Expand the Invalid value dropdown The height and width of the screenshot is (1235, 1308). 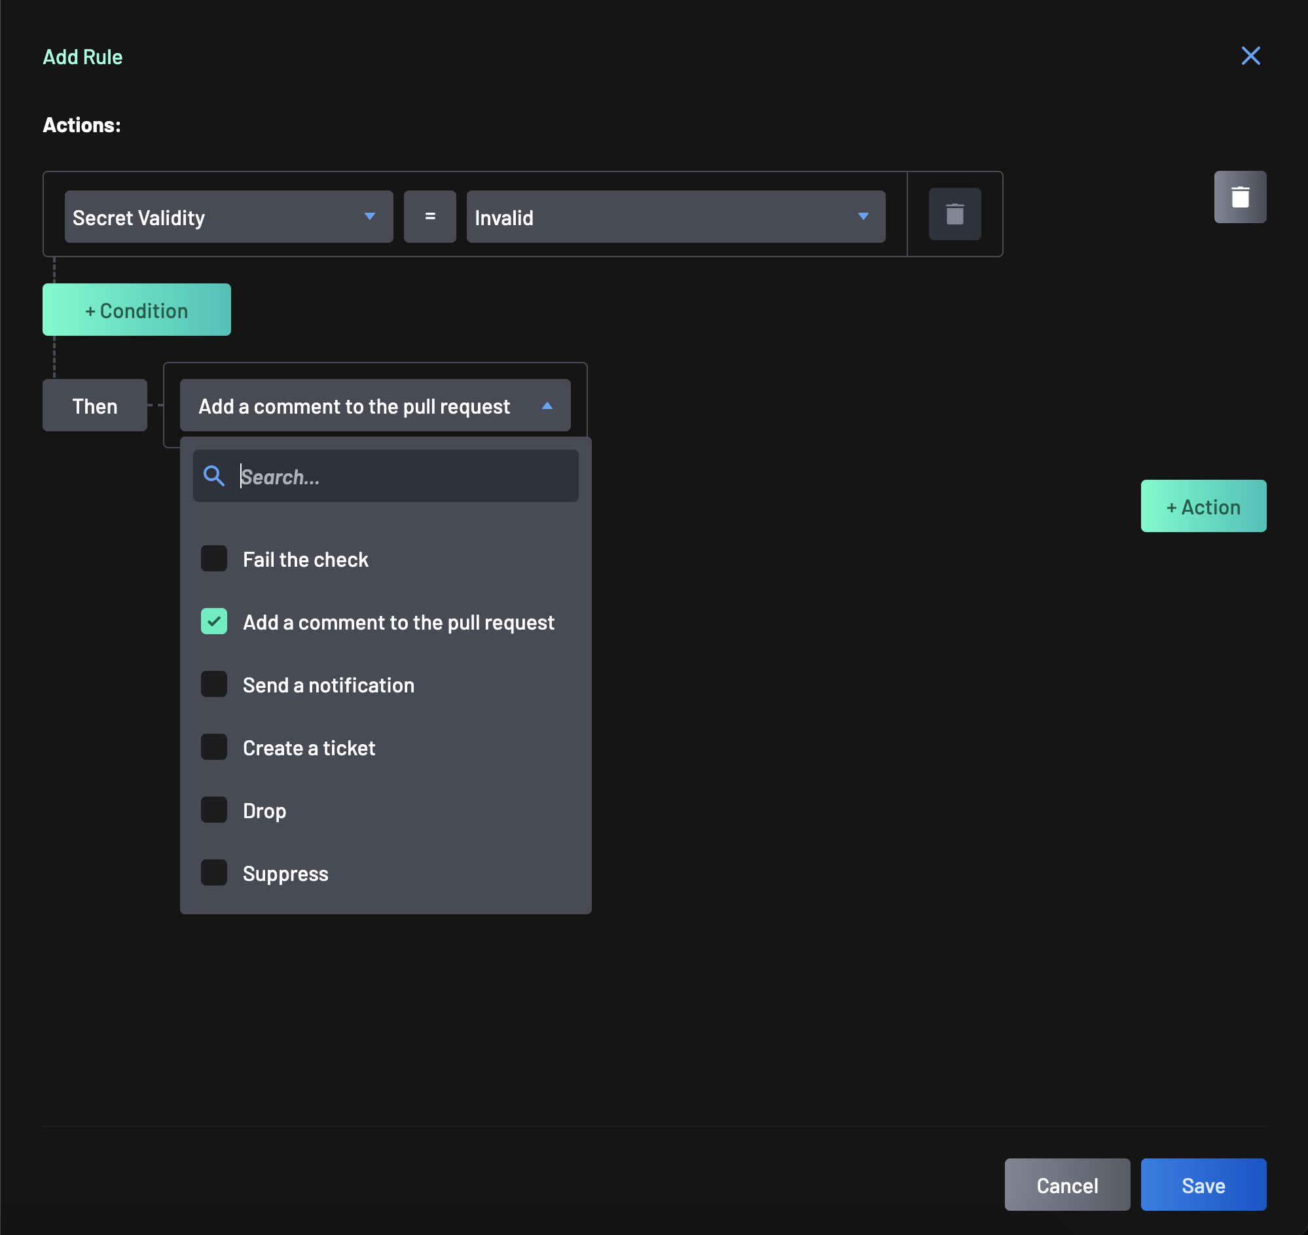[675, 217]
